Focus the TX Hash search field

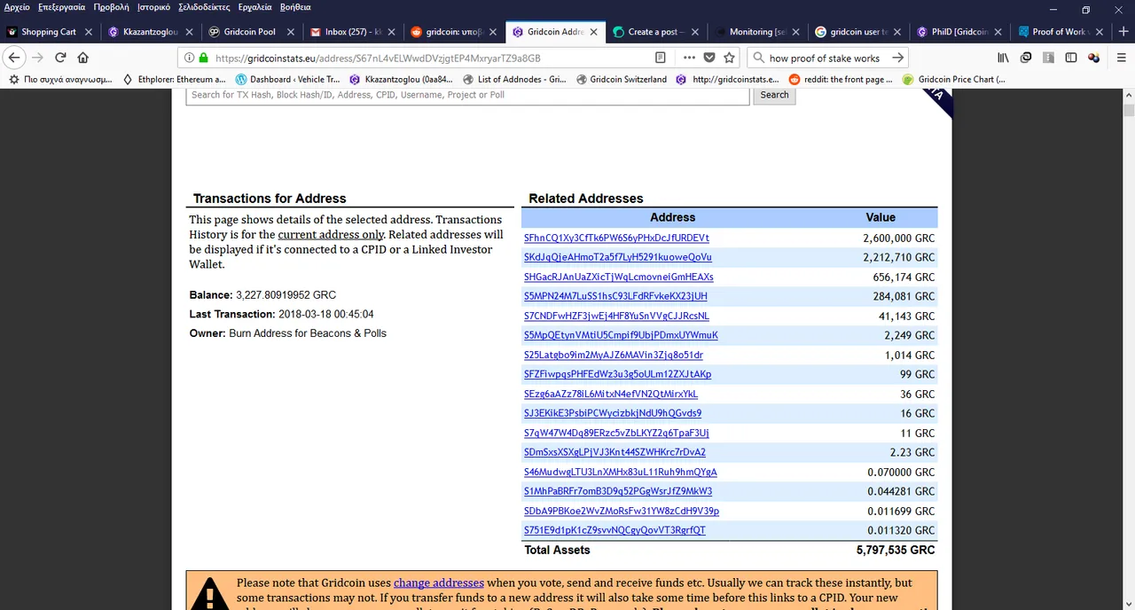coord(467,95)
